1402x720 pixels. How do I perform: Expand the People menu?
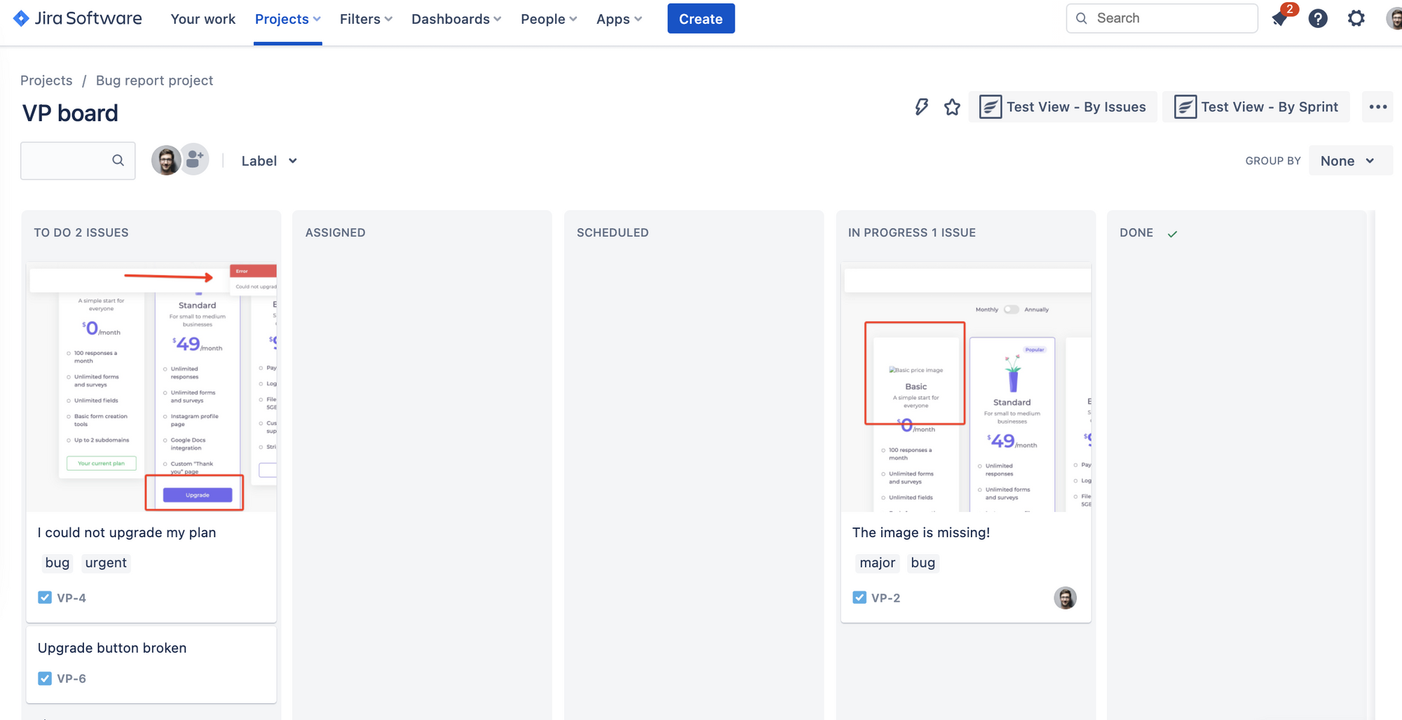coord(549,19)
